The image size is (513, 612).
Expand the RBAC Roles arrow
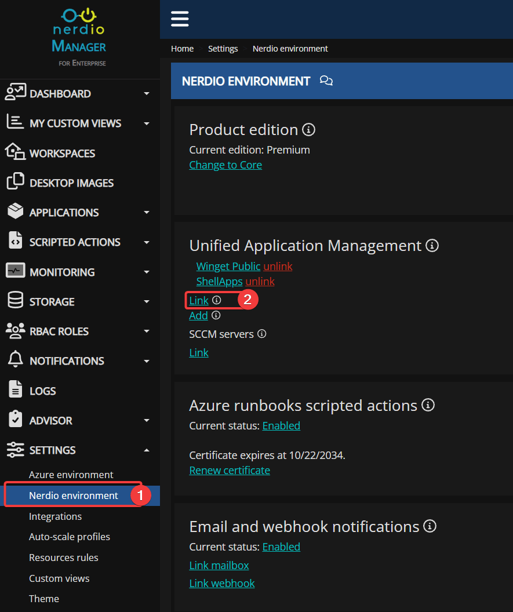tap(147, 331)
